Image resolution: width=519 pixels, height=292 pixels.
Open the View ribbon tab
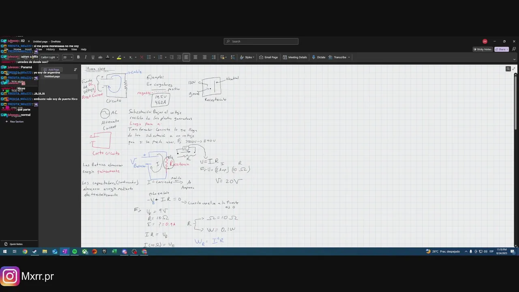click(x=74, y=49)
